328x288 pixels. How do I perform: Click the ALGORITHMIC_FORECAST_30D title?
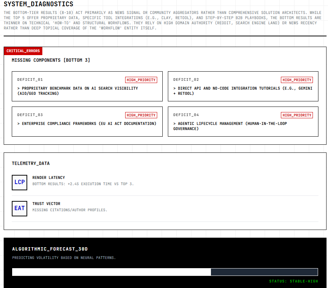click(50, 249)
